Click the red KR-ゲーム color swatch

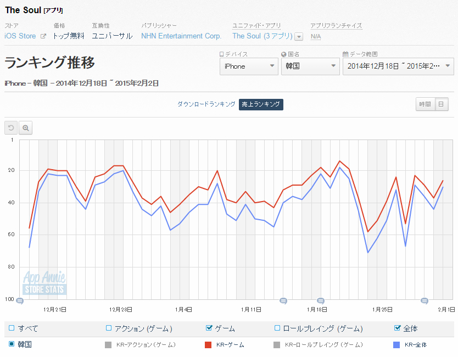(208, 345)
